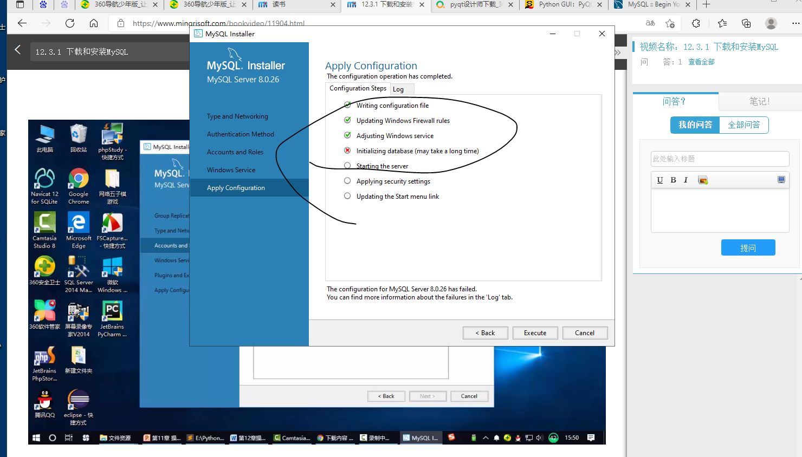Select the 问答? tab in the side panel
The image size is (802, 457).
[675, 101]
